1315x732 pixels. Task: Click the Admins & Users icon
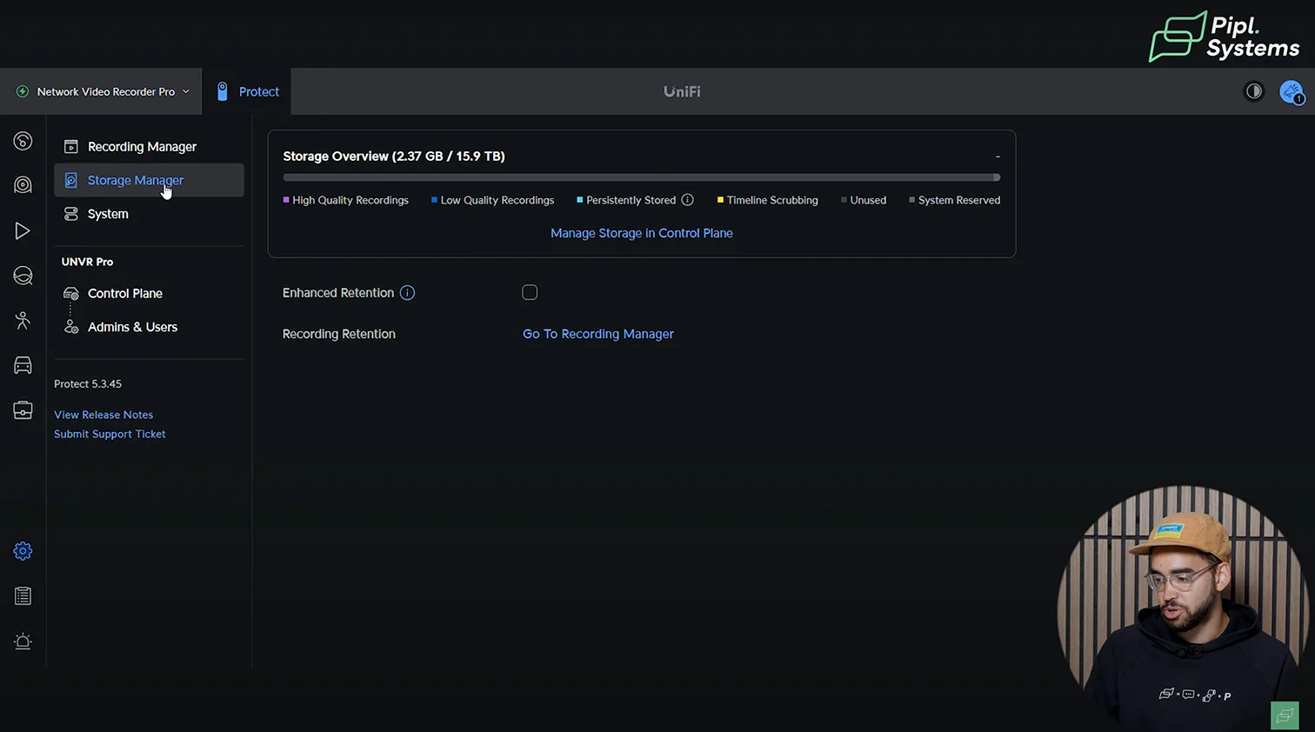[71, 327]
